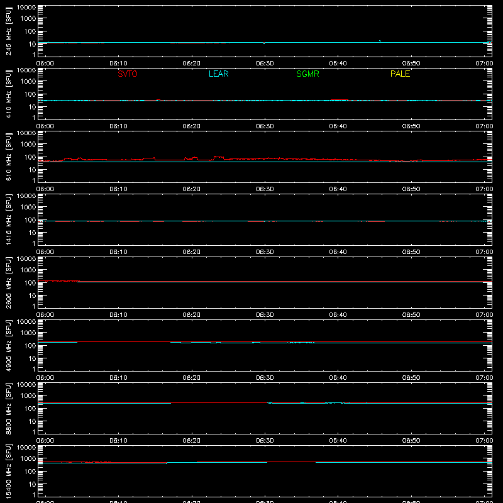Click the 10000 label on 4995 MHz axis
The image size is (503, 503).
point(26,322)
